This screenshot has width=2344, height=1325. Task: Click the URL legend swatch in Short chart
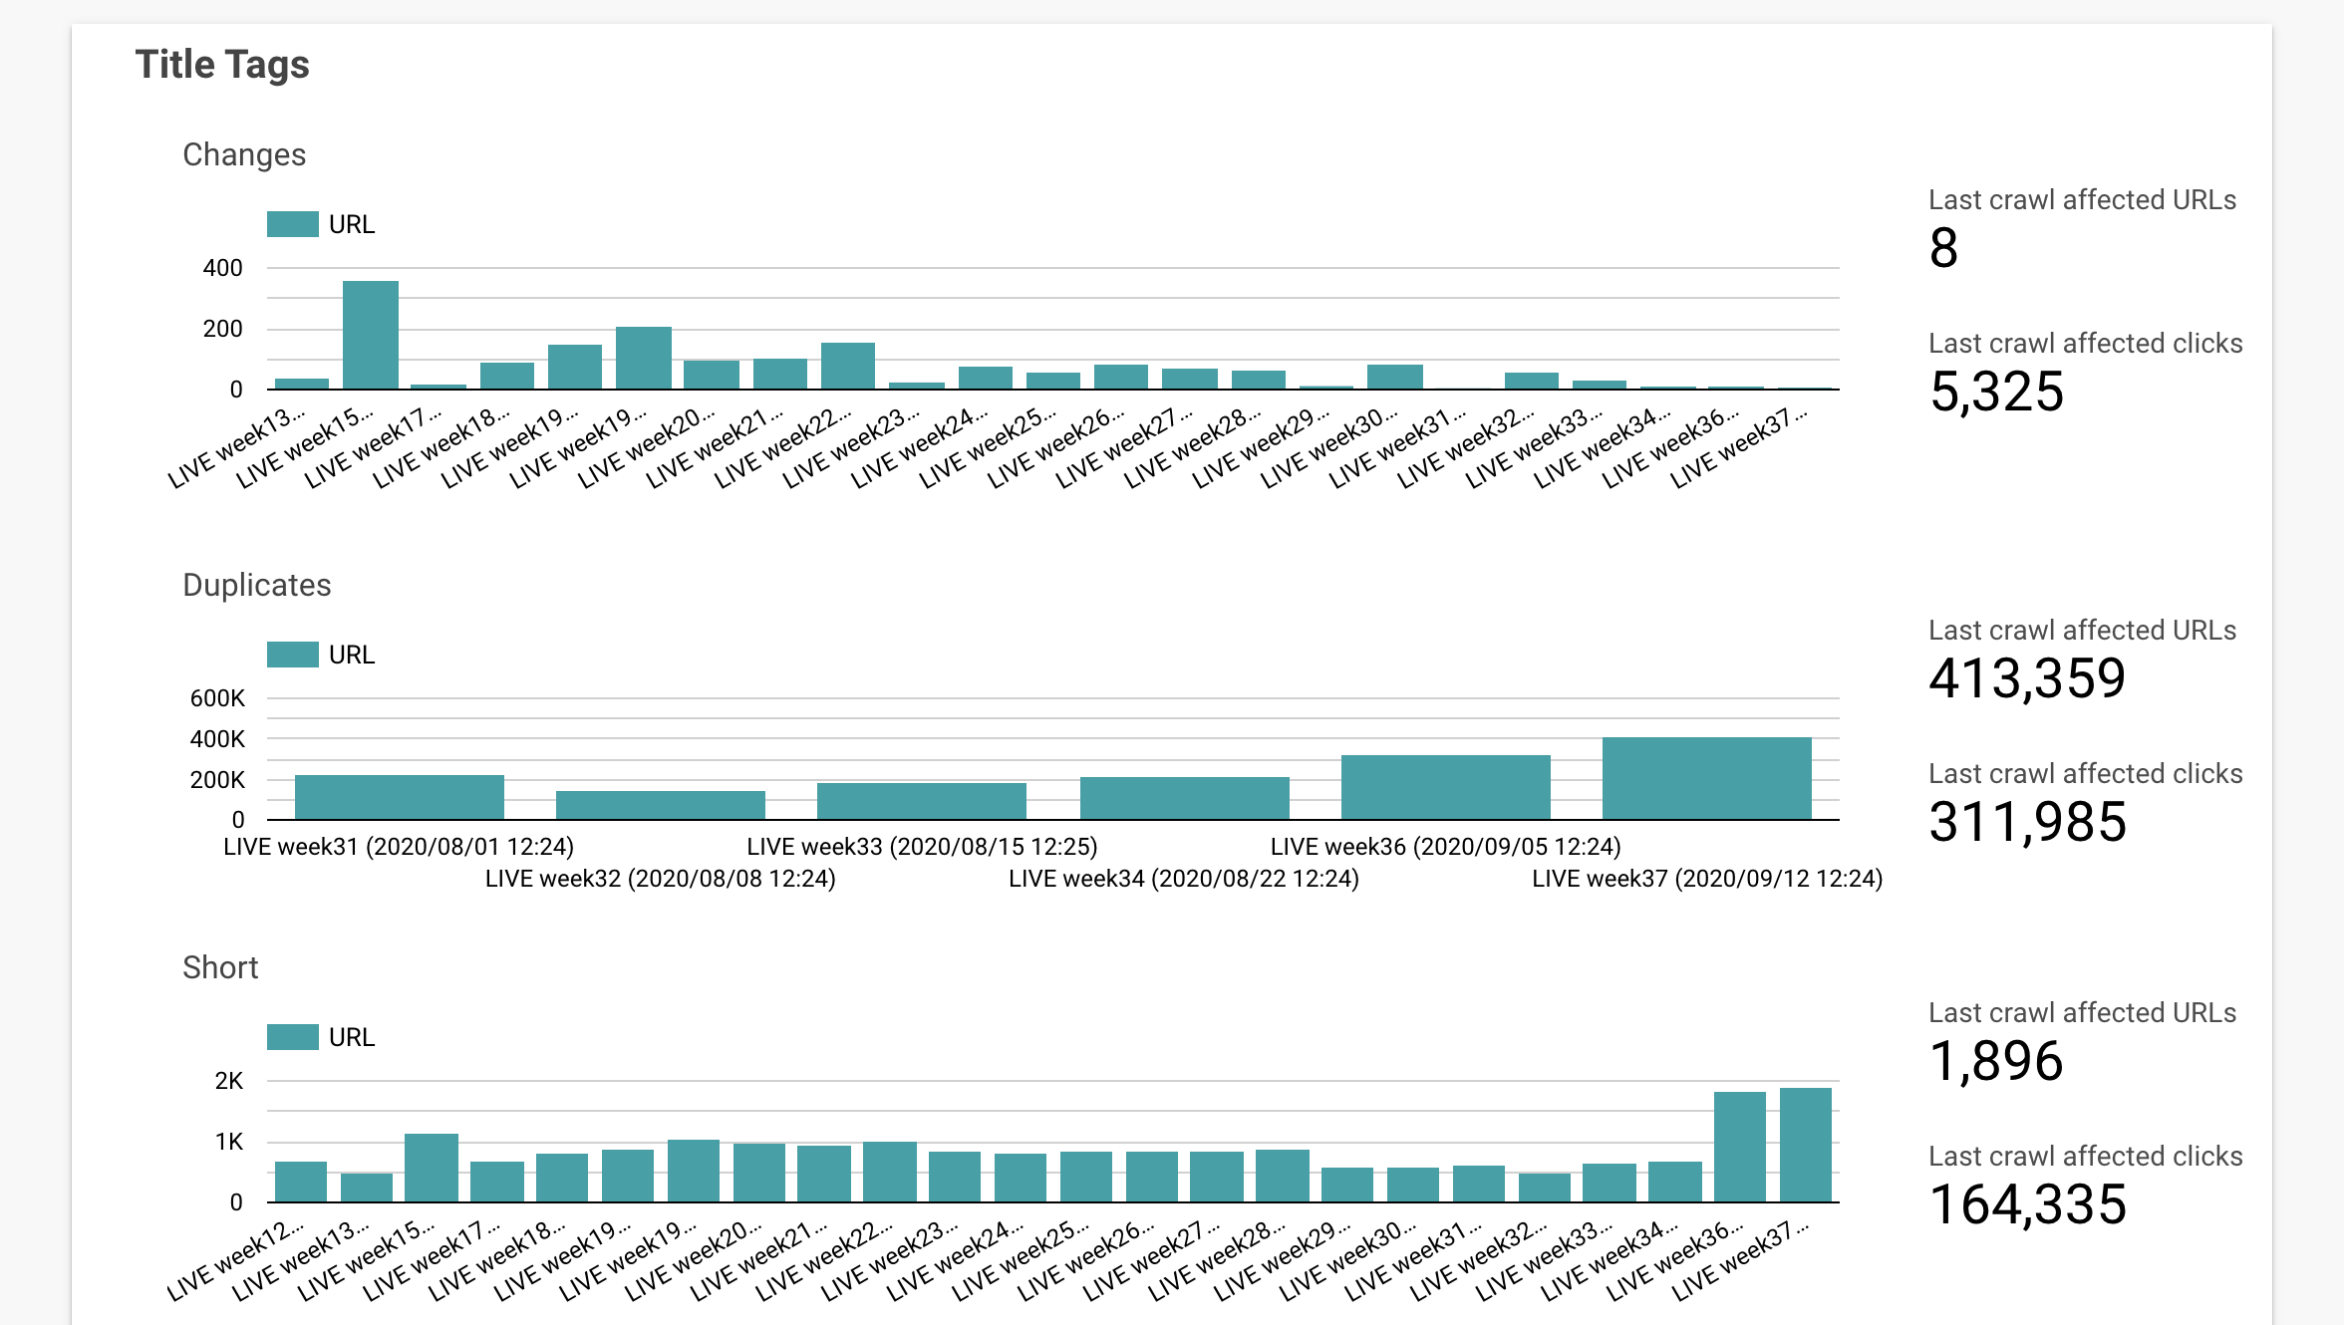[293, 1037]
